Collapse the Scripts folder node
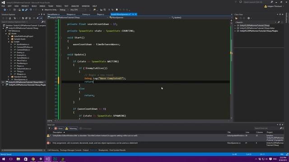Screen dimensions: 289x162 point(9,42)
